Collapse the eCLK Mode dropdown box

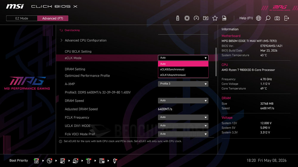click(x=183, y=58)
